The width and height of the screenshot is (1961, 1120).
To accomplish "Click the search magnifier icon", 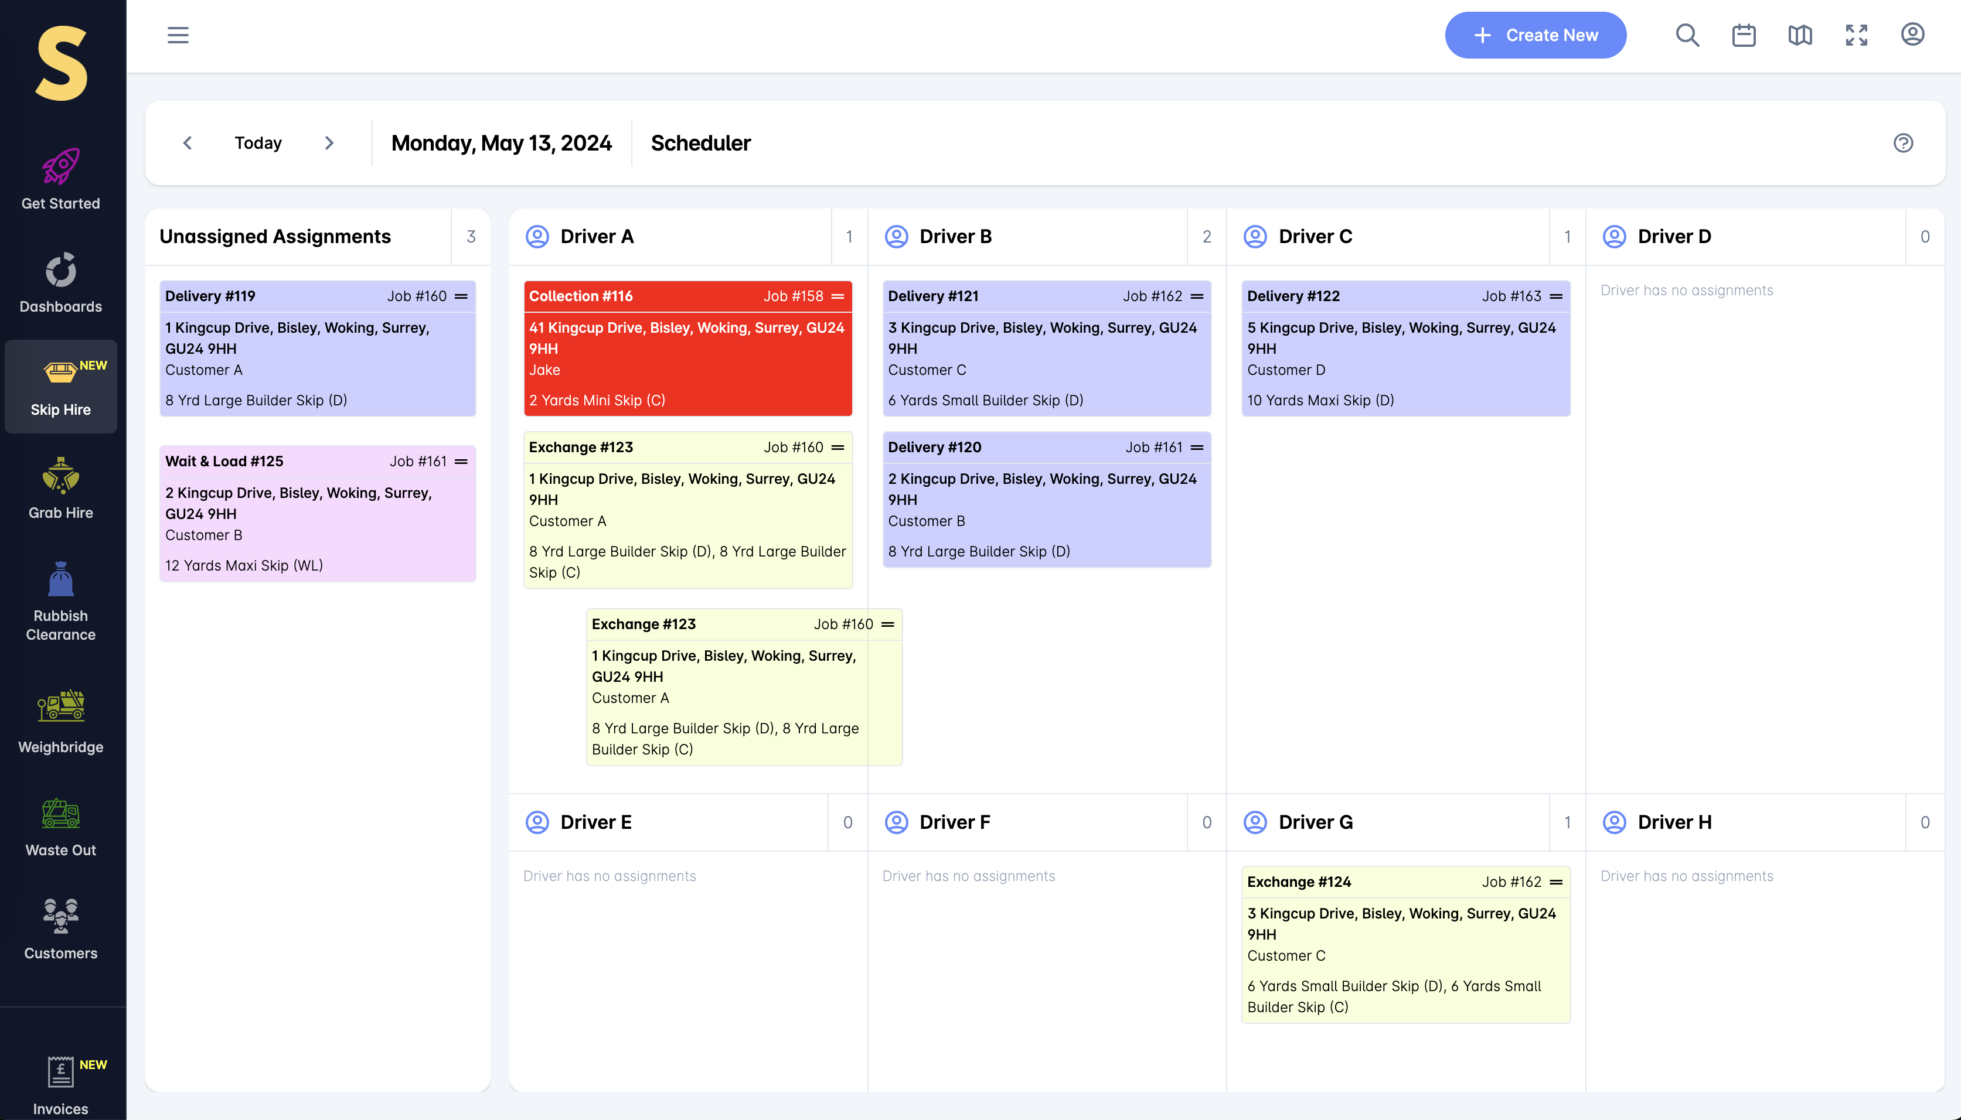I will [x=1687, y=35].
